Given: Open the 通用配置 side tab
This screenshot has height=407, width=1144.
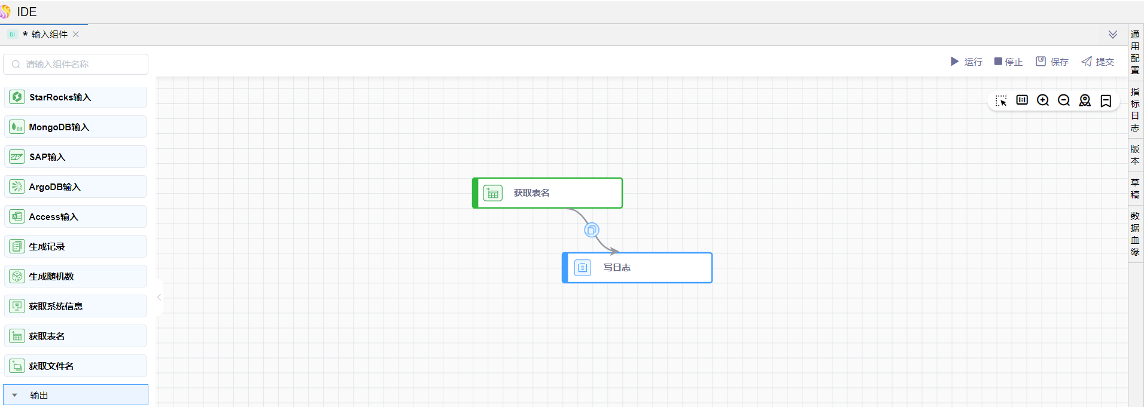Looking at the screenshot, I should pos(1135,53).
